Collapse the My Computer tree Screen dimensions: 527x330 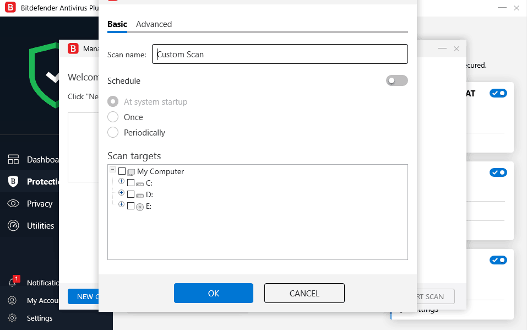click(x=114, y=171)
